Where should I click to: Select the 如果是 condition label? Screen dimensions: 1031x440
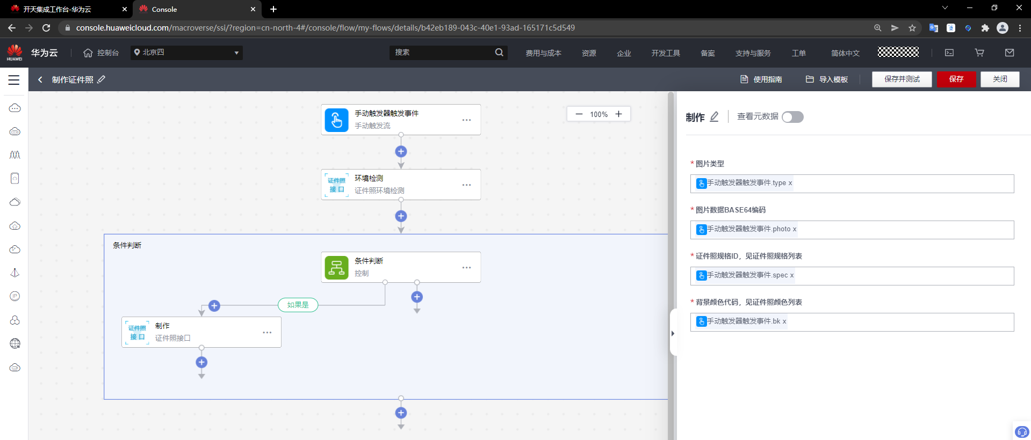(x=298, y=305)
